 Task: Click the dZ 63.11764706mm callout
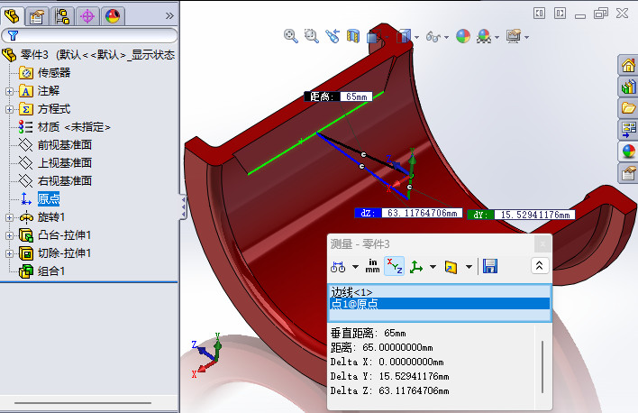408,213
